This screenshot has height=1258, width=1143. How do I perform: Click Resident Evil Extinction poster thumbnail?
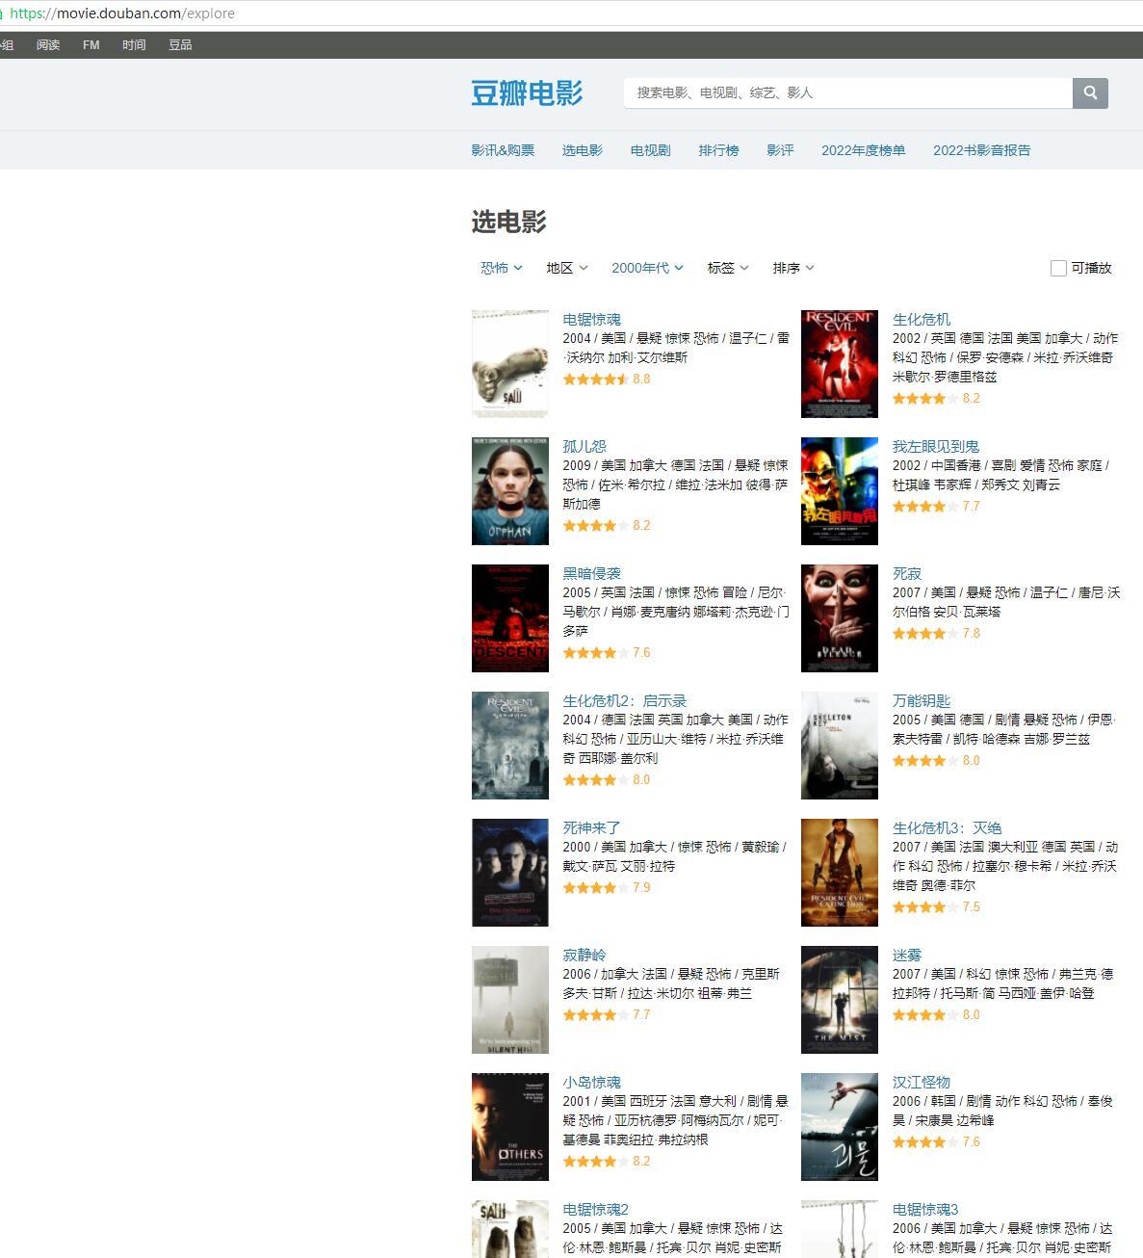coord(840,873)
